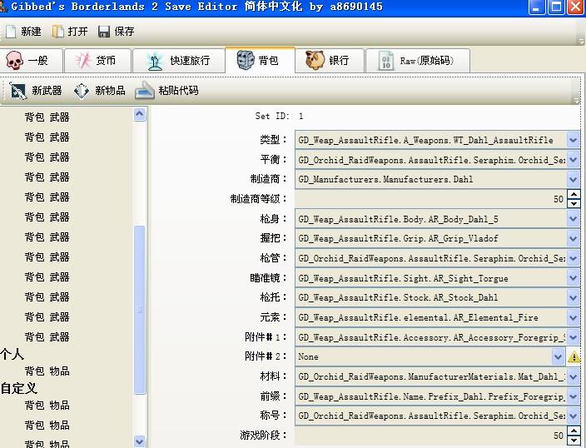Viewport: 586px width, 448px height.
Task: Click the 打开 (Open) folder icon
Action: click(x=57, y=32)
